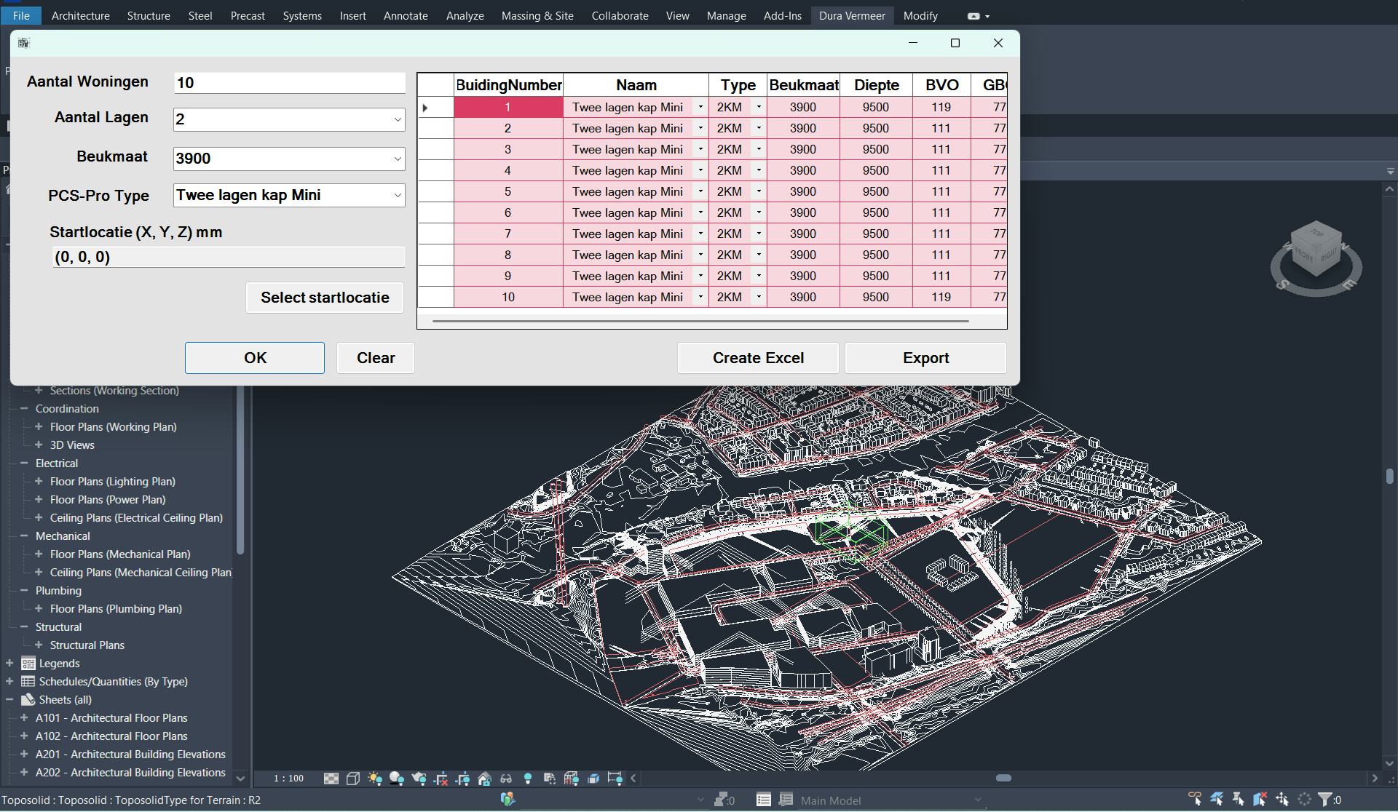Toggle Shadows icon in view control bar
Viewport: 1398px width, 812px height.
(397, 779)
